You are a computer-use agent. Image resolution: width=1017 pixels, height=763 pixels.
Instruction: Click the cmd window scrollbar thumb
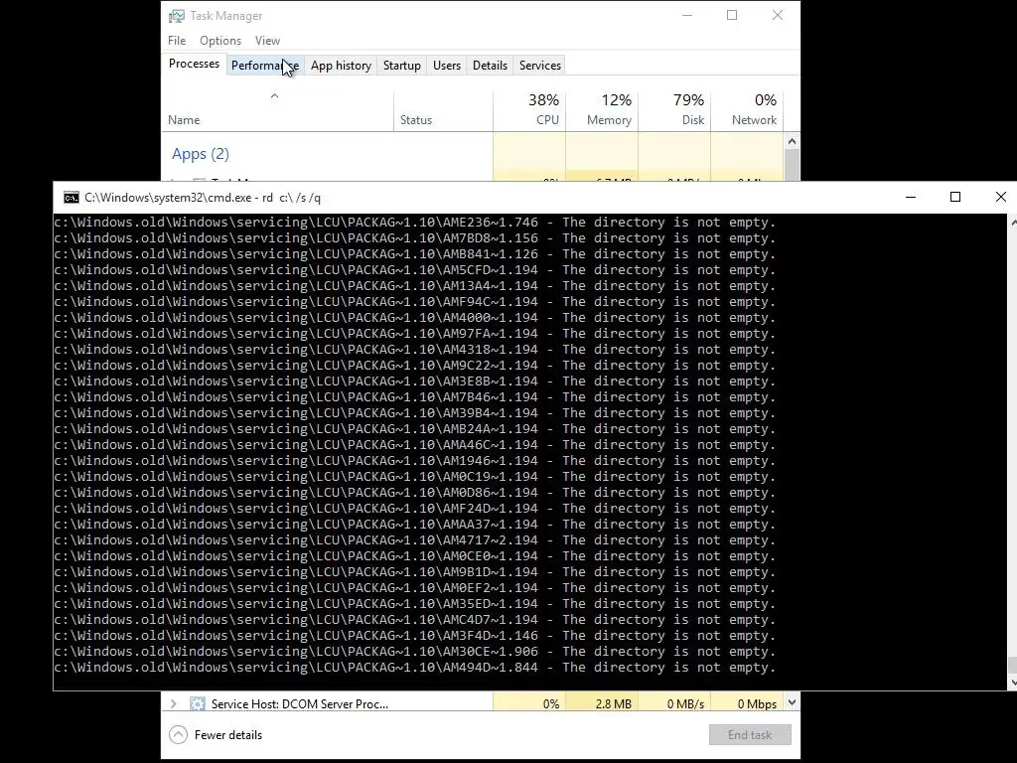1012,666
